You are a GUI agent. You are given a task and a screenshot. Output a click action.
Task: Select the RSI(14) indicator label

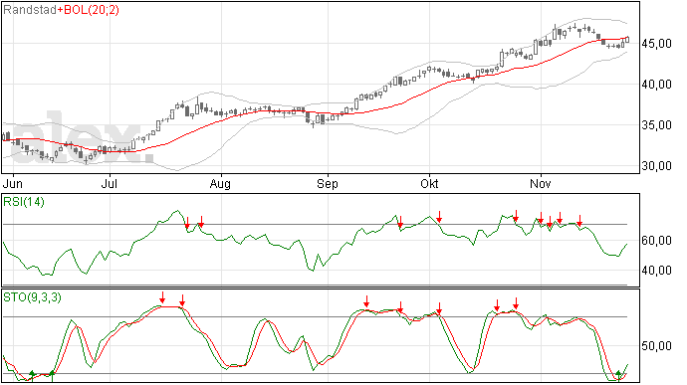(24, 202)
